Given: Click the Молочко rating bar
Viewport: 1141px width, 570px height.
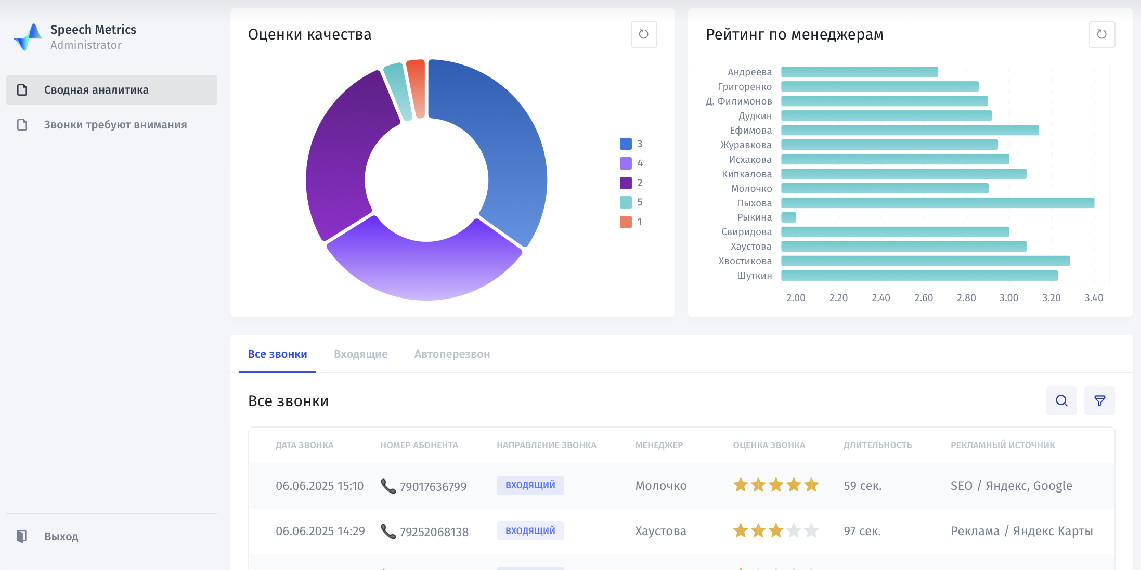Looking at the screenshot, I should point(885,188).
